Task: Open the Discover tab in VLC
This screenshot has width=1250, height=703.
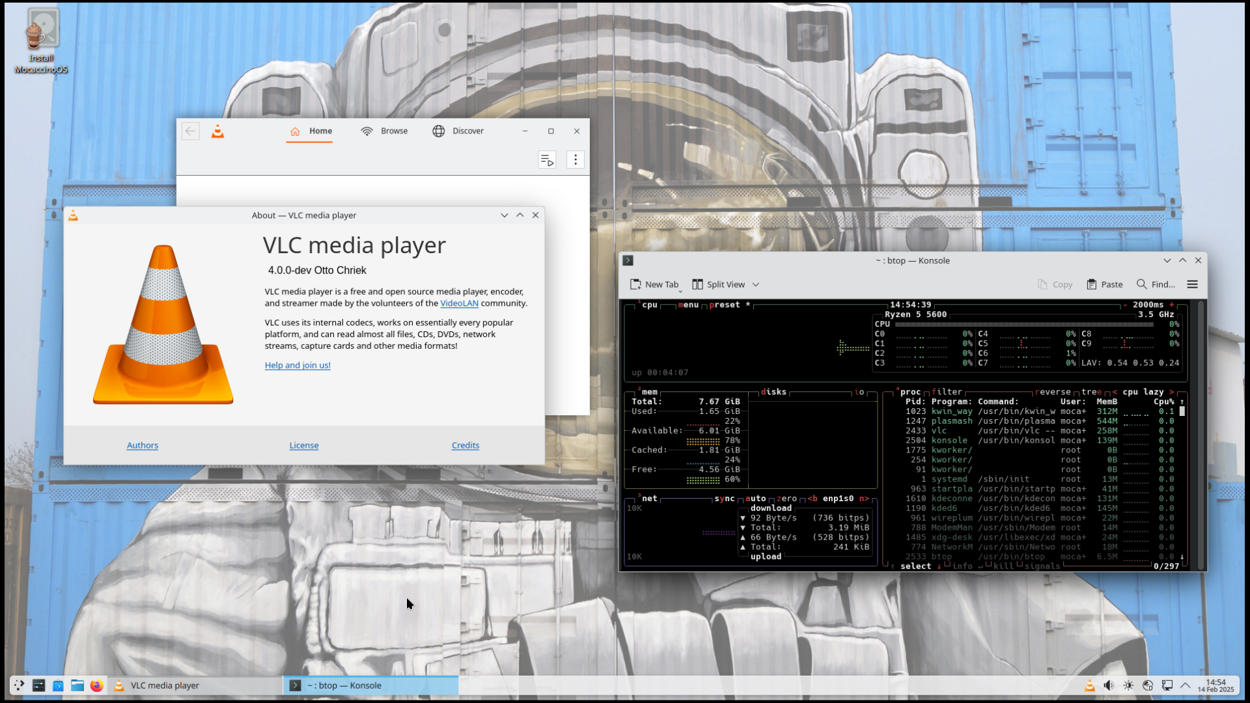Action: point(458,131)
